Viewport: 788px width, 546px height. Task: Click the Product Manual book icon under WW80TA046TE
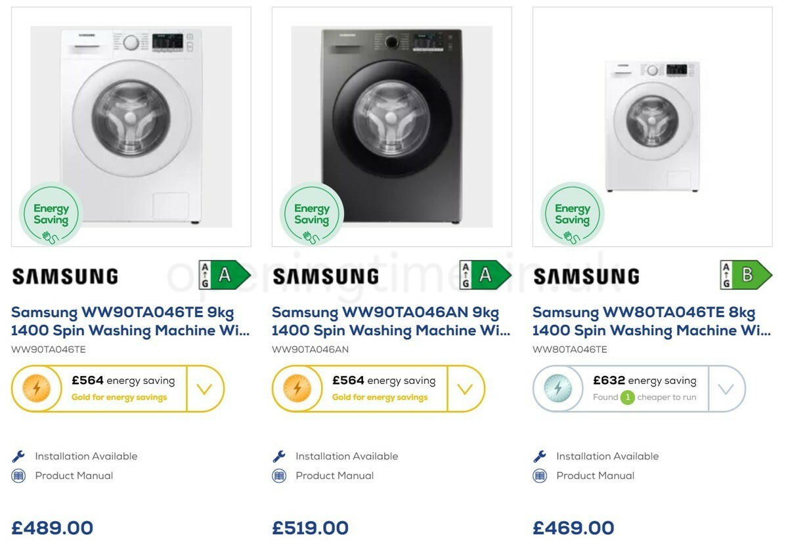tap(539, 475)
